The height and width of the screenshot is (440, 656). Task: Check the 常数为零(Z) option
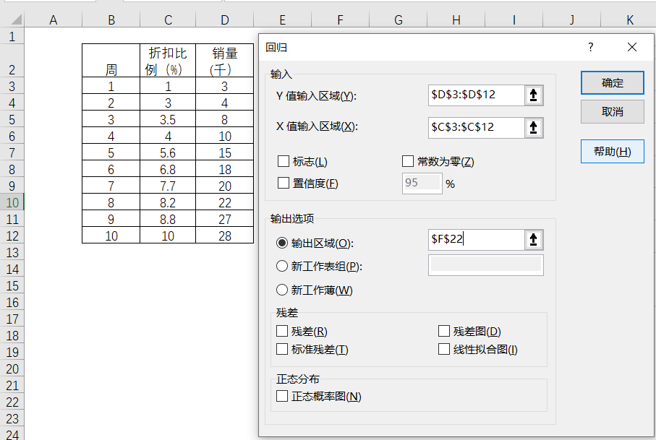pyautogui.click(x=407, y=162)
